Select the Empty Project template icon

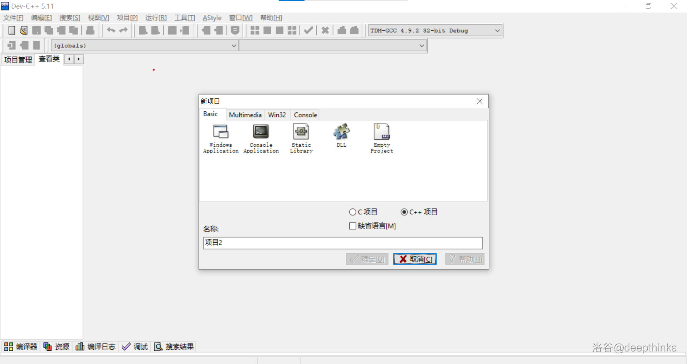(x=381, y=139)
